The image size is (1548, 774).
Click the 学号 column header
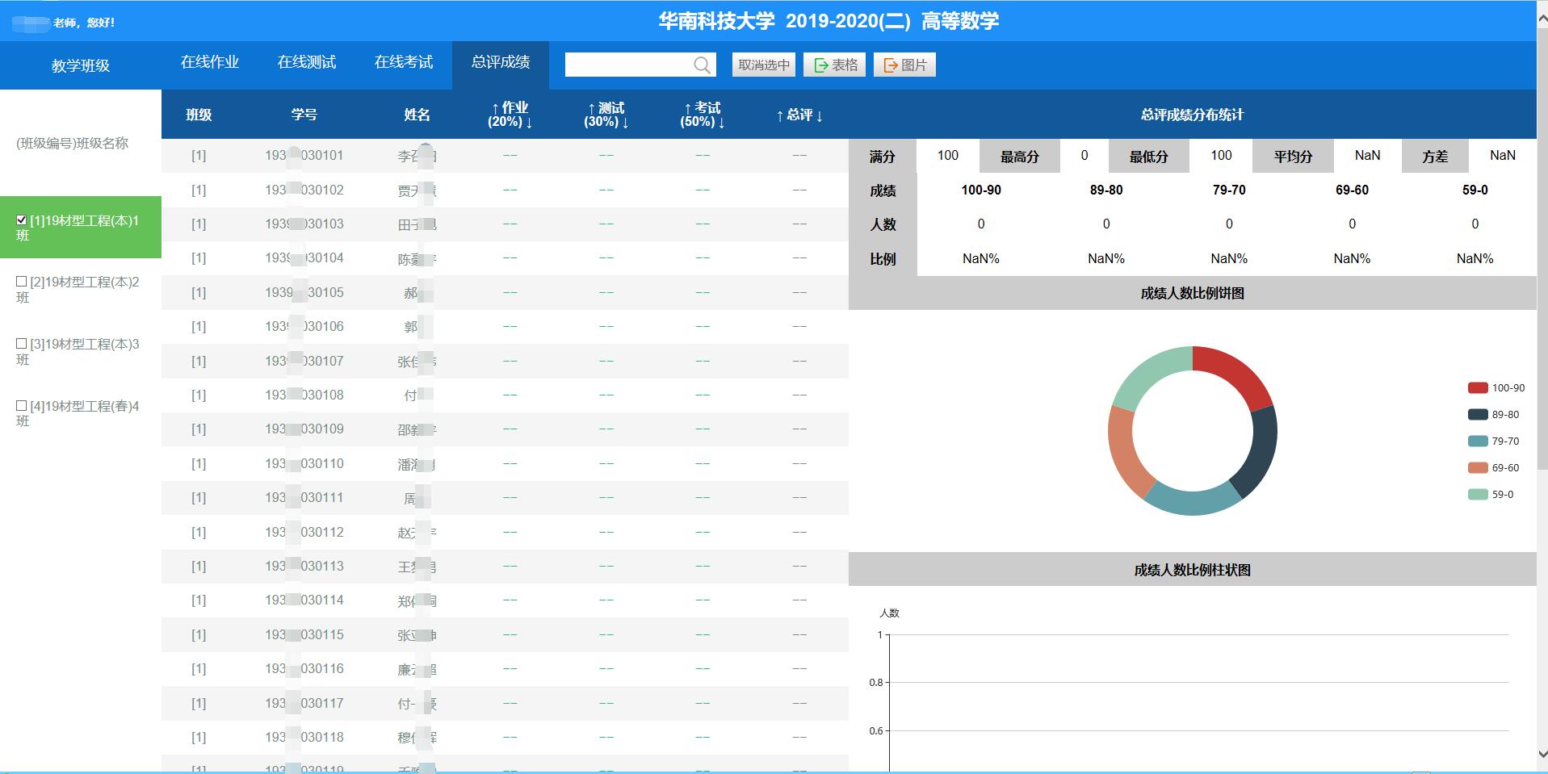click(304, 115)
